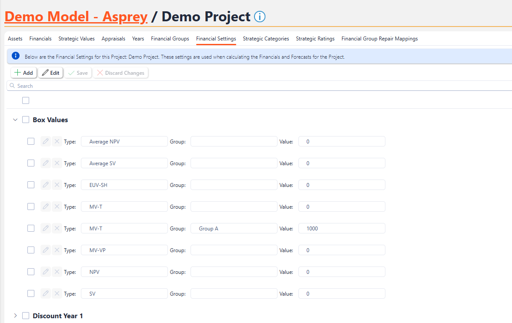Select the checkbox next to Discount Year 1
The width and height of the screenshot is (512, 323).
pyautogui.click(x=26, y=316)
